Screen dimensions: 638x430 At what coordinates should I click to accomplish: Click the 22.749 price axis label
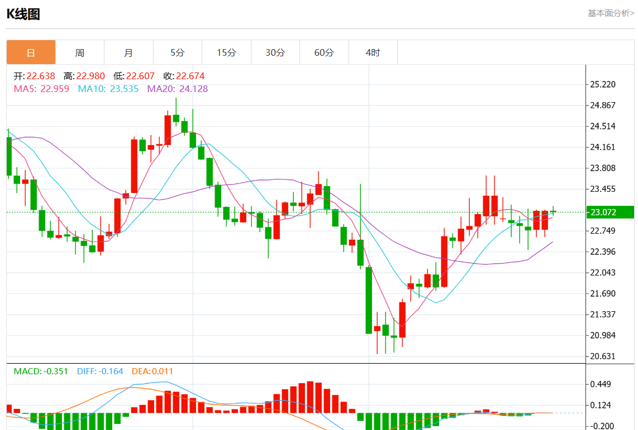(x=603, y=231)
